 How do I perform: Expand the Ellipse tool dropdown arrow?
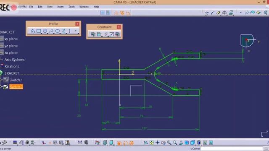60,34
